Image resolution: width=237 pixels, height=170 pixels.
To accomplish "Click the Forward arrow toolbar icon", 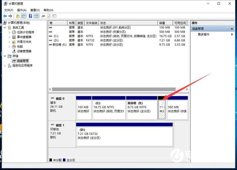I will pos(10,16).
